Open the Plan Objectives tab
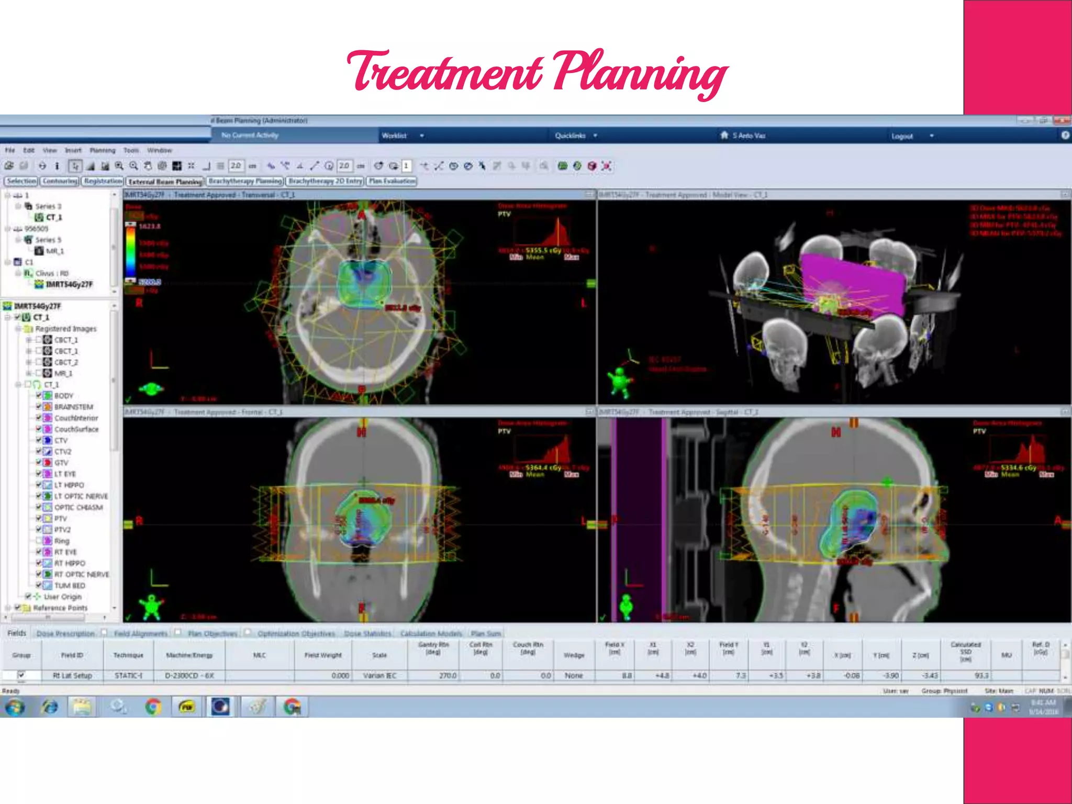The height and width of the screenshot is (804, 1072). (213, 633)
